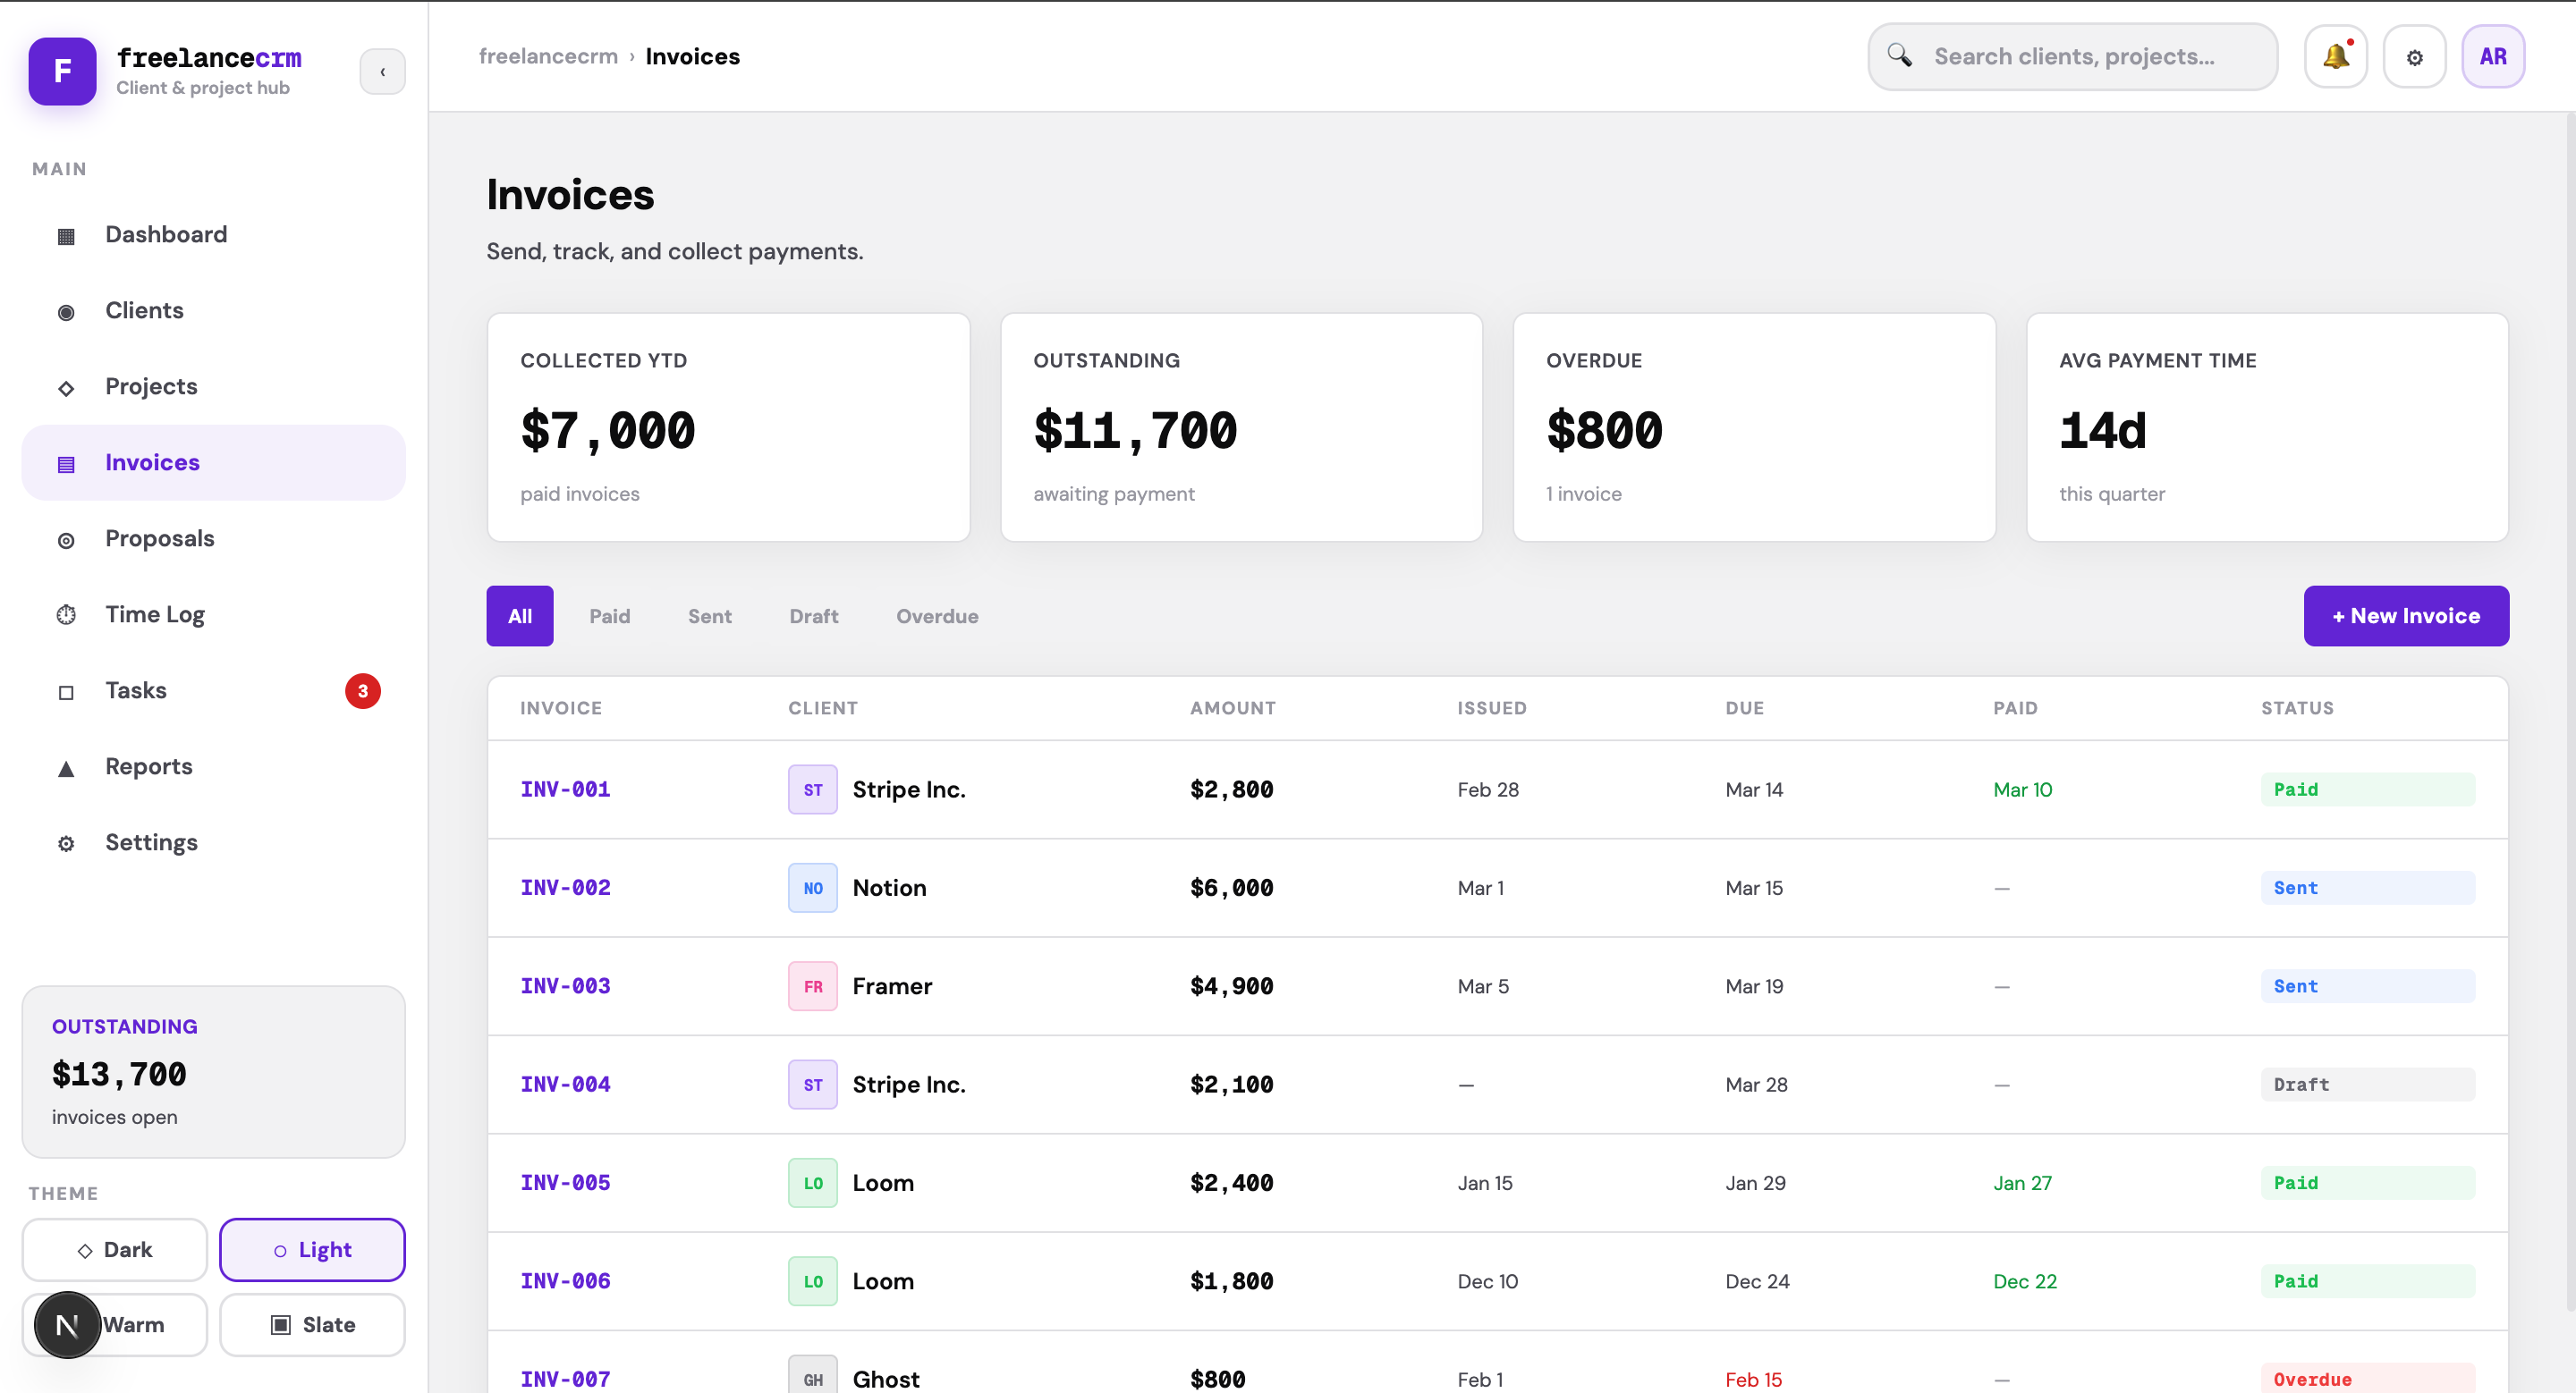Open Projects from the sidebar
Image resolution: width=2576 pixels, height=1393 pixels.
(151, 387)
